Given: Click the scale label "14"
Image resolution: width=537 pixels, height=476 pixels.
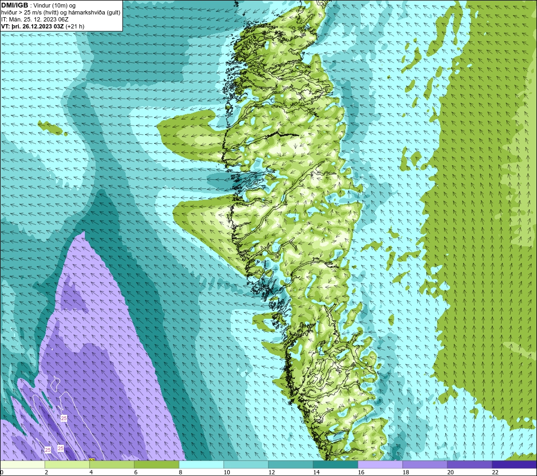Looking at the screenshot, I should [316, 472].
